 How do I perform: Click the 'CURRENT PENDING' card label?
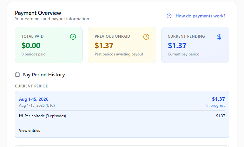pyautogui.click(x=186, y=36)
